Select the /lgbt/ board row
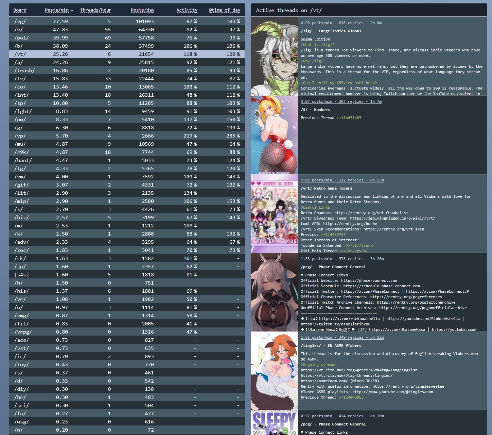This screenshot has width=492, height=435. pyautogui.click(x=127, y=111)
